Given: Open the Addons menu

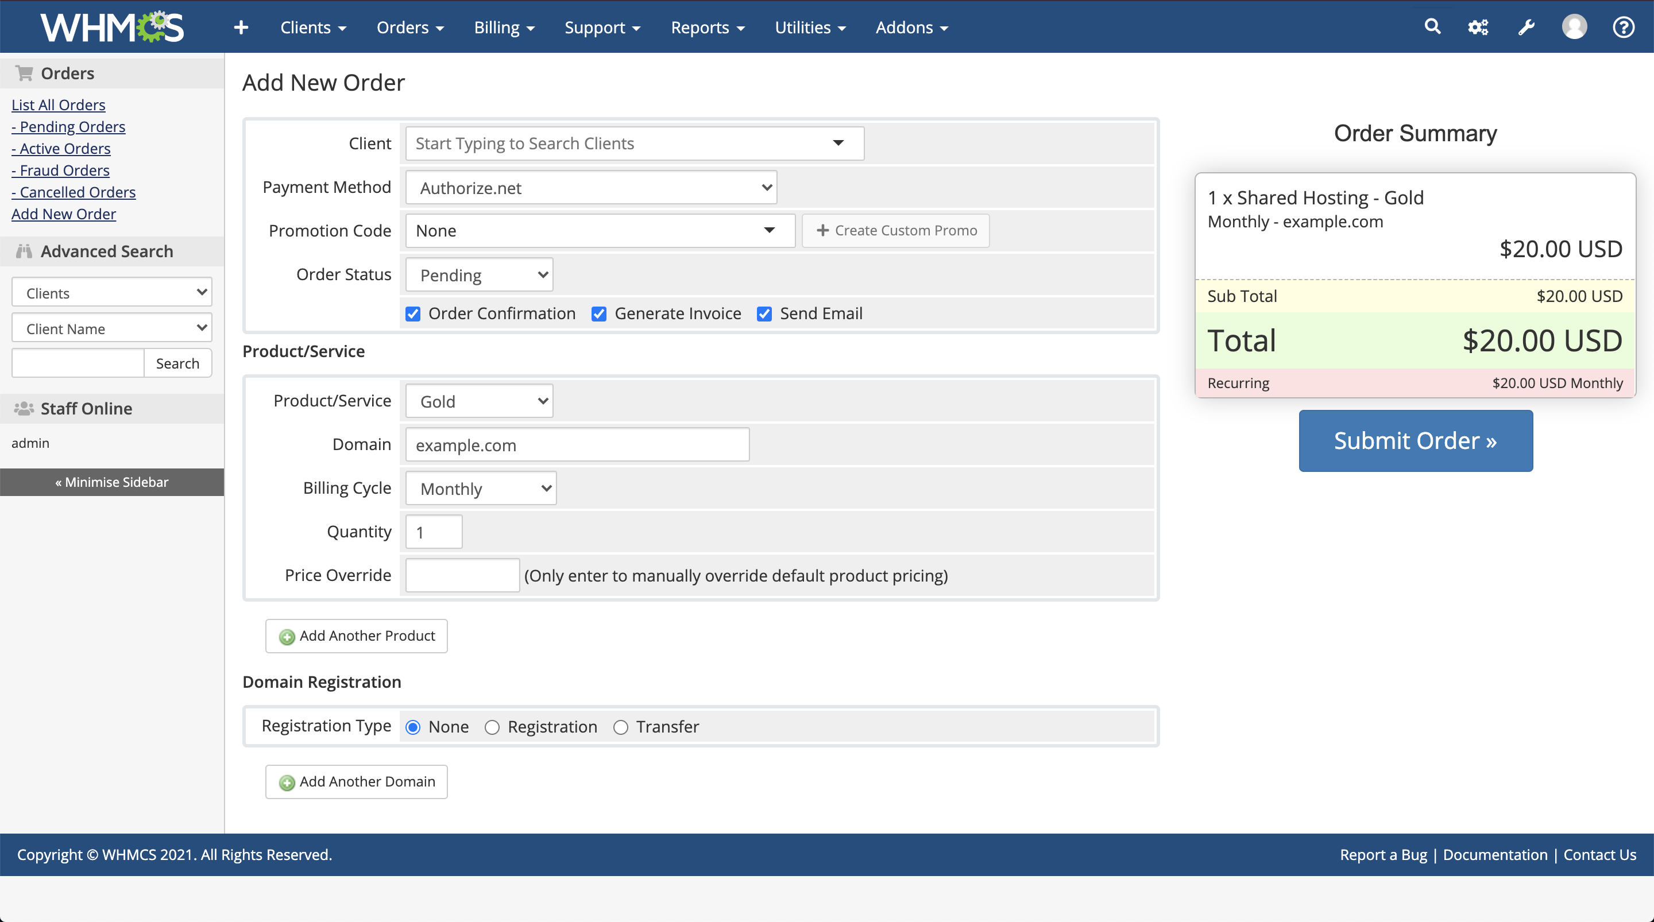Looking at the screenshot, I should (912, 28).
